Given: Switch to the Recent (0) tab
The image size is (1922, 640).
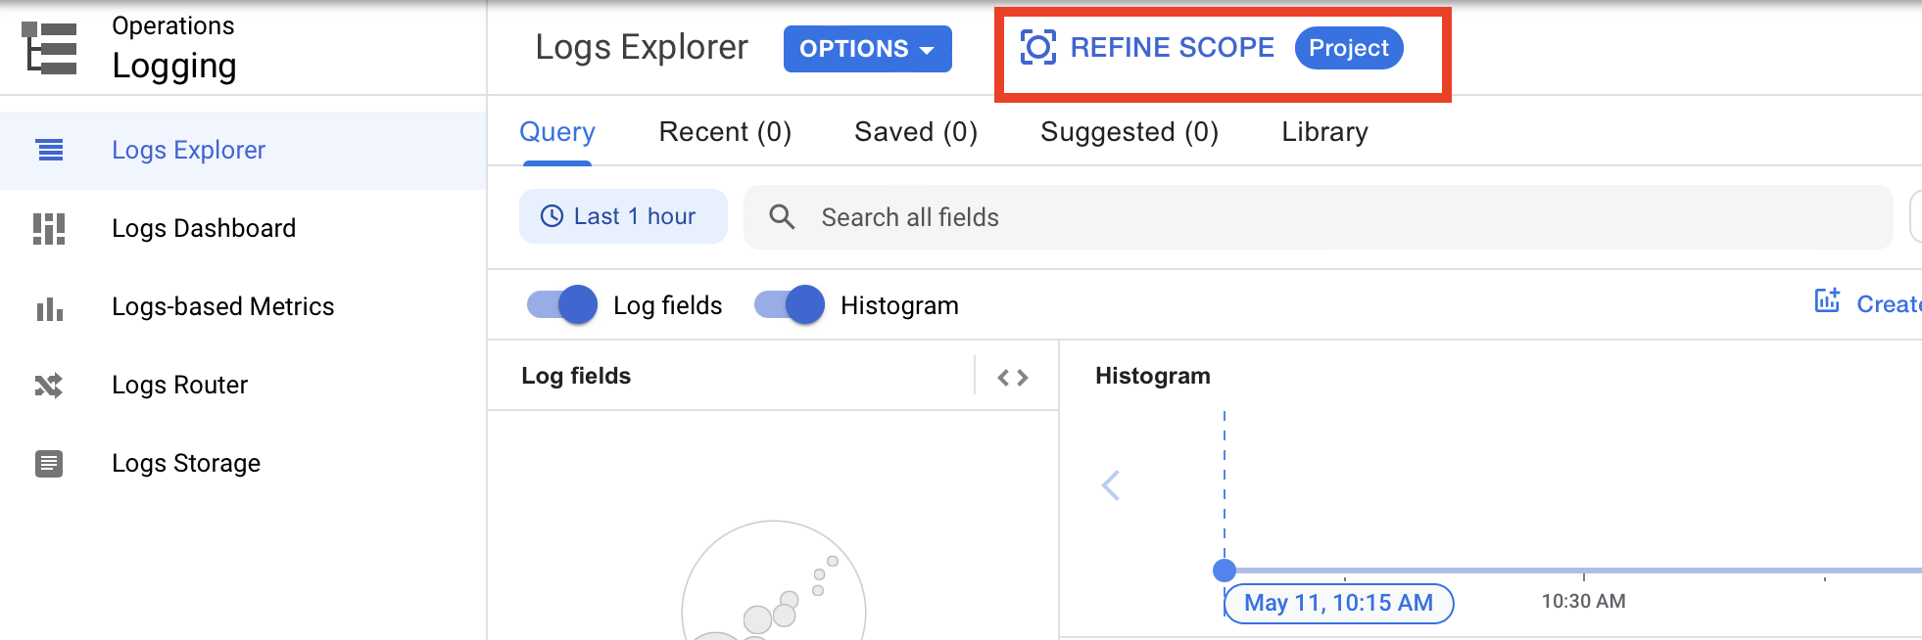Looking at the screenshot, I should pyautogui.click(x=725, y=132).
